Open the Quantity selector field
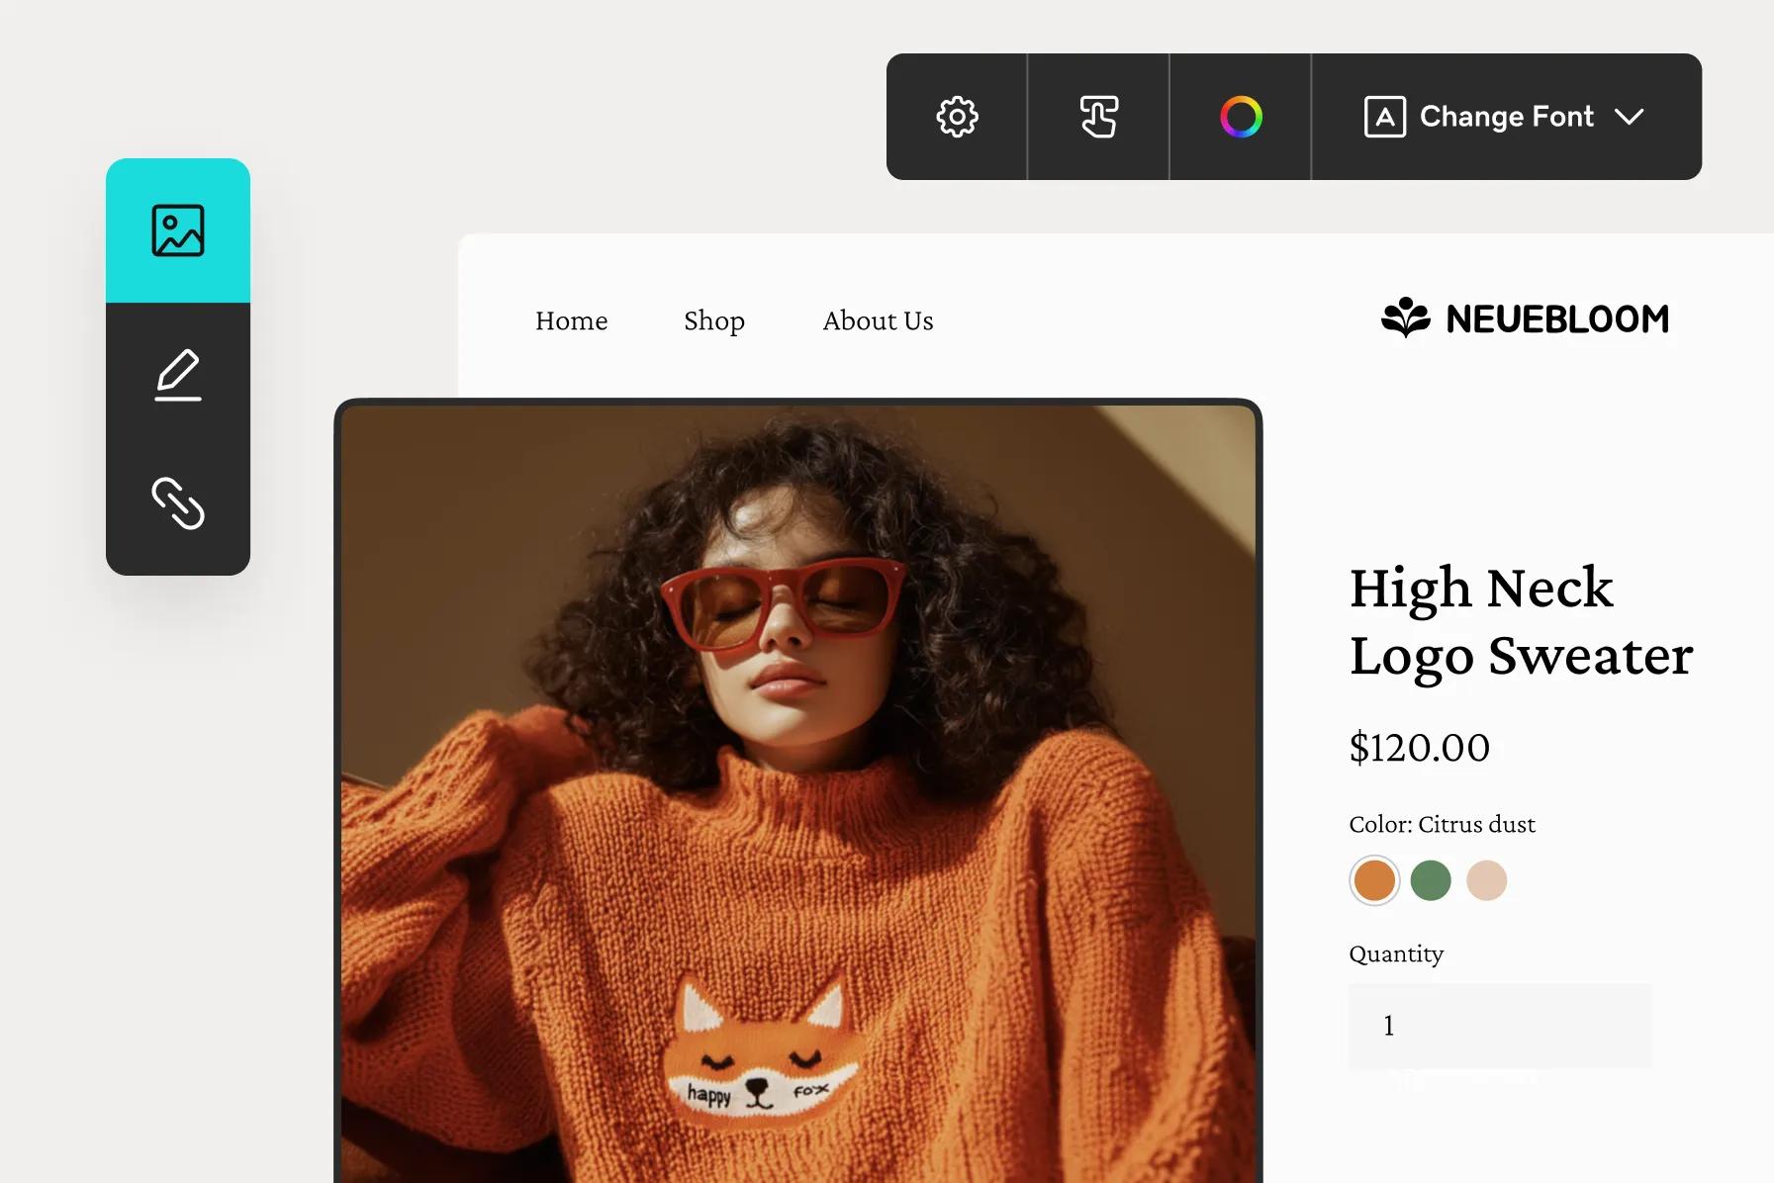 point(1500,1026)
